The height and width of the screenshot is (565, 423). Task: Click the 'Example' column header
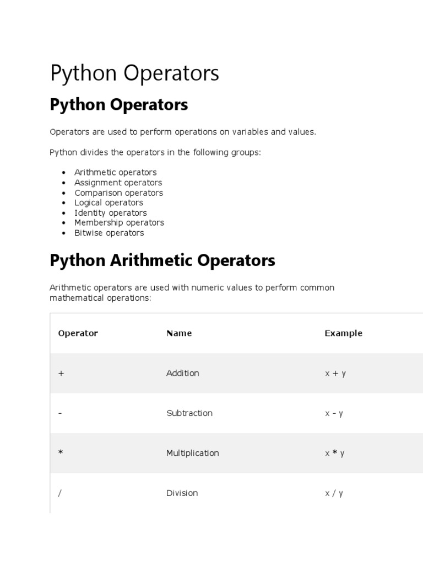click(x=344, y=333)
